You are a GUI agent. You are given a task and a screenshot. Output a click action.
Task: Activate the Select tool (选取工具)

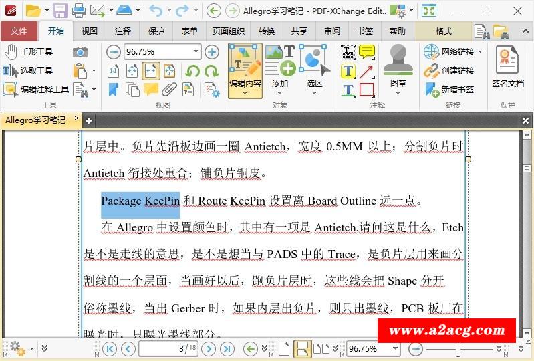(x=28, y=71)
